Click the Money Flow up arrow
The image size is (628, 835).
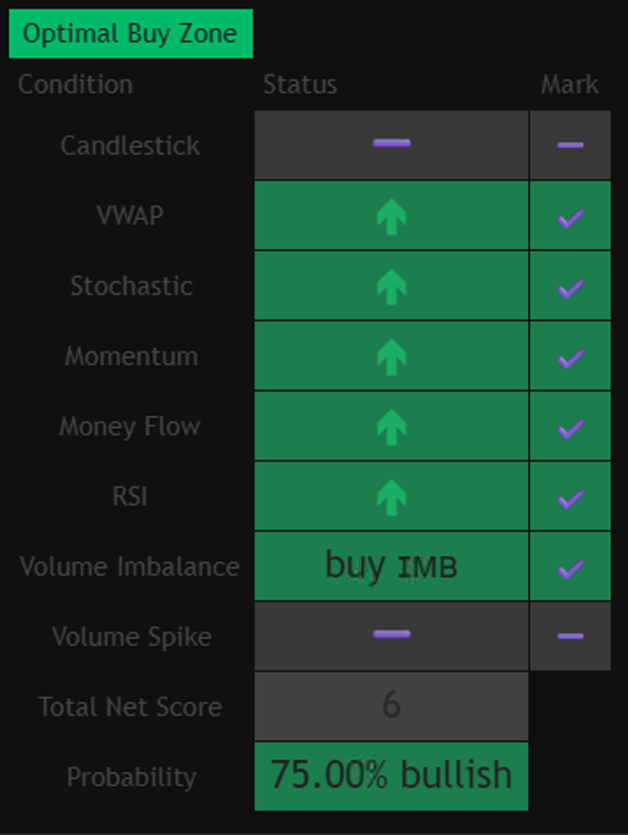(391, 427)
